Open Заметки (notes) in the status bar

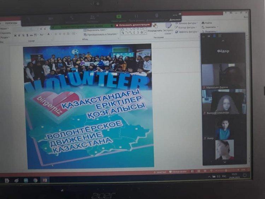[x=160, y=172]
